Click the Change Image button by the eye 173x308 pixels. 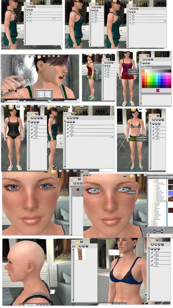pos(51,187)
